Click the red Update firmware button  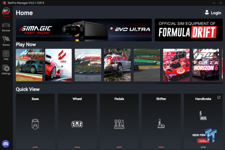[x=203, y=141]
